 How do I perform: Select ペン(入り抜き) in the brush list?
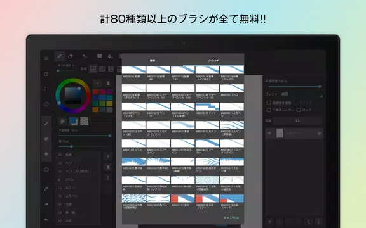[79, 171]
